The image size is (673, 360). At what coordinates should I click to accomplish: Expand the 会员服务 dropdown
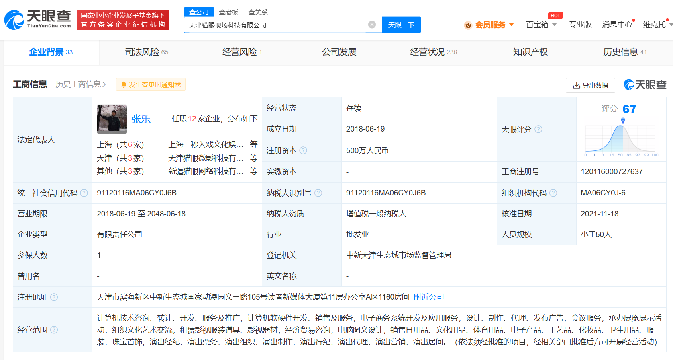pos(512,25)
